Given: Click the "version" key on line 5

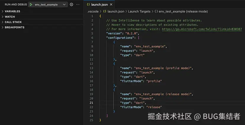Looking at the screenshot, I should tap(114, 33).
